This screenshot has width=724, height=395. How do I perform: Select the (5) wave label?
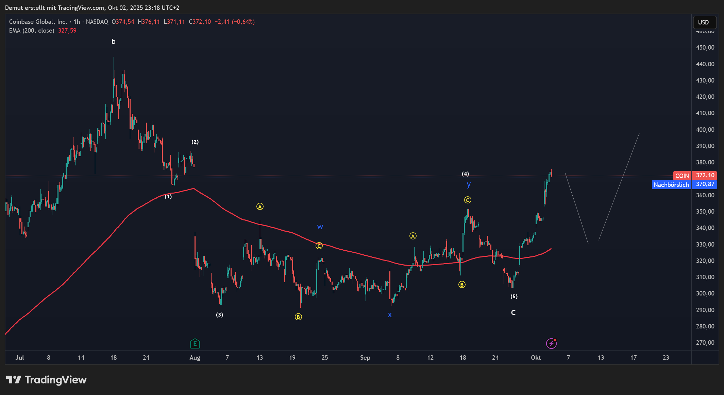coord(514,297)
